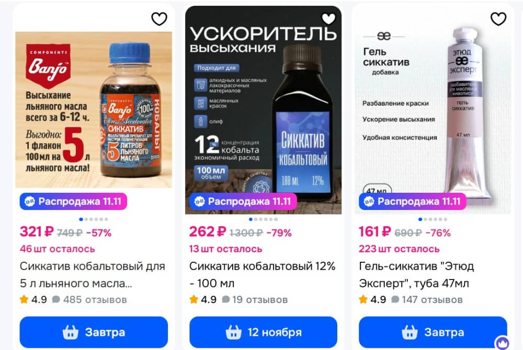Click the review bubble icon beside 19 отзывов
The height and width of the screenshot is (350, 523).
pos(226,299)
